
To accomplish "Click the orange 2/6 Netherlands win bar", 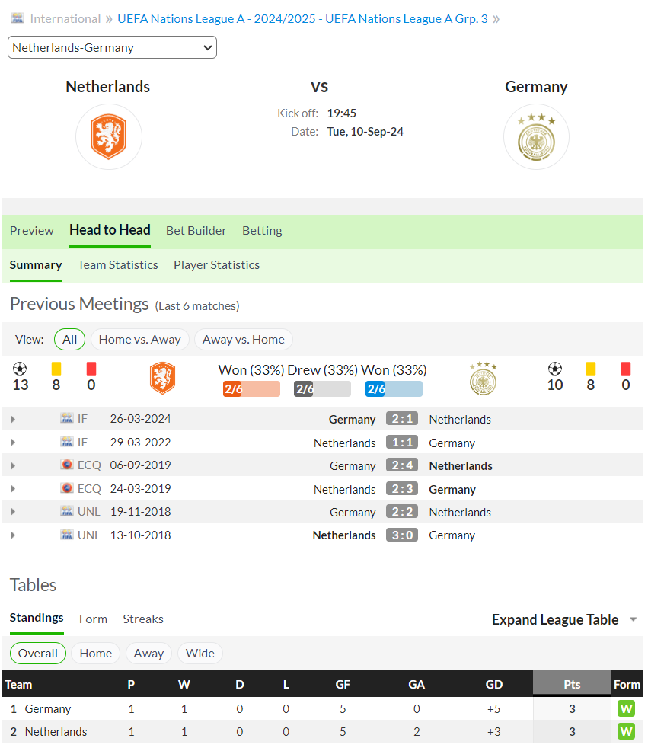I will pos(251,388).
